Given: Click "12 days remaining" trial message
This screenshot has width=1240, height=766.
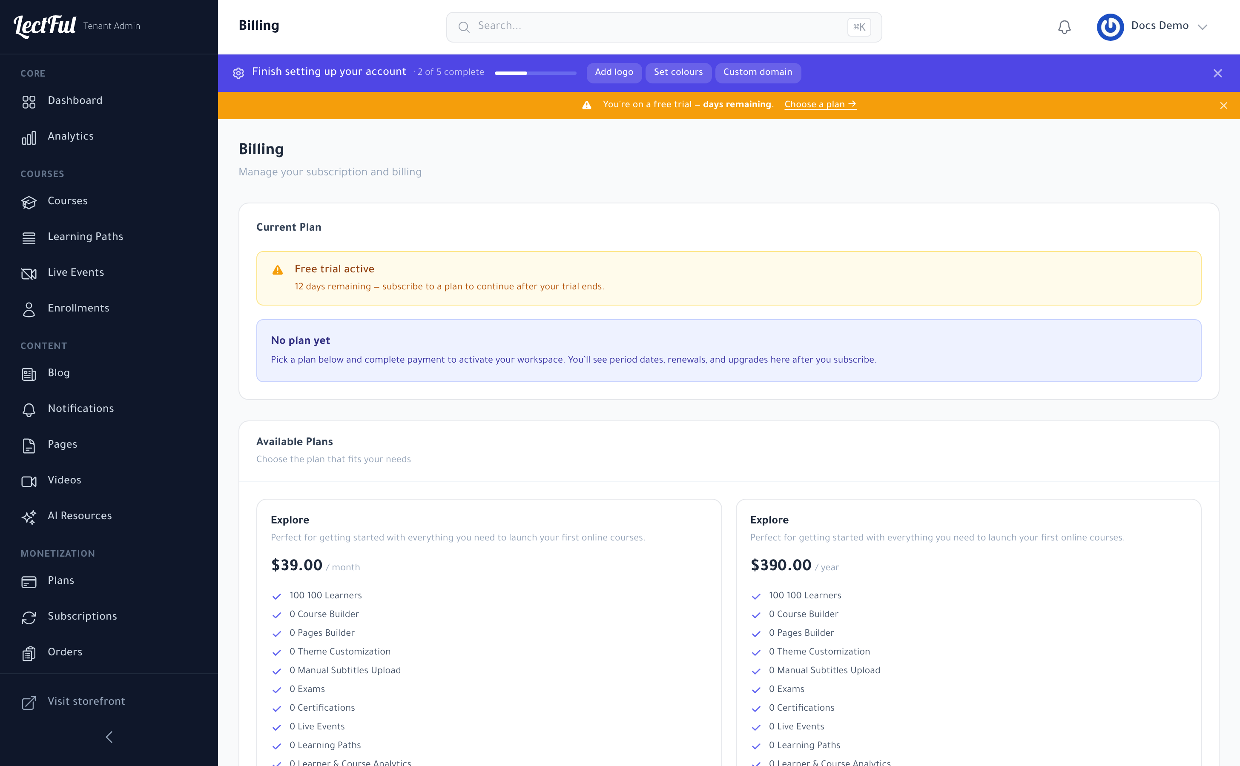Looking at the screenshot, I should [333, 287].
